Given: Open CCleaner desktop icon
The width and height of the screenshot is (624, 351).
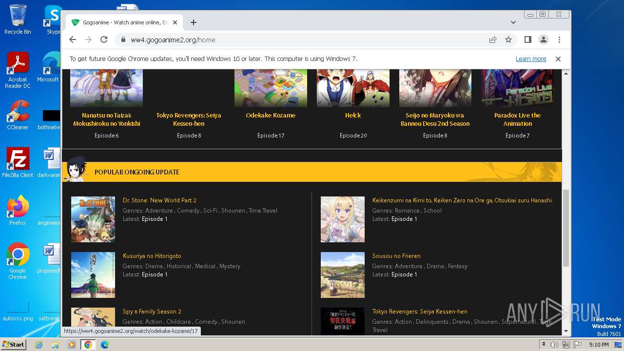Looking at the screenshot, I should (x=18, y=115).
